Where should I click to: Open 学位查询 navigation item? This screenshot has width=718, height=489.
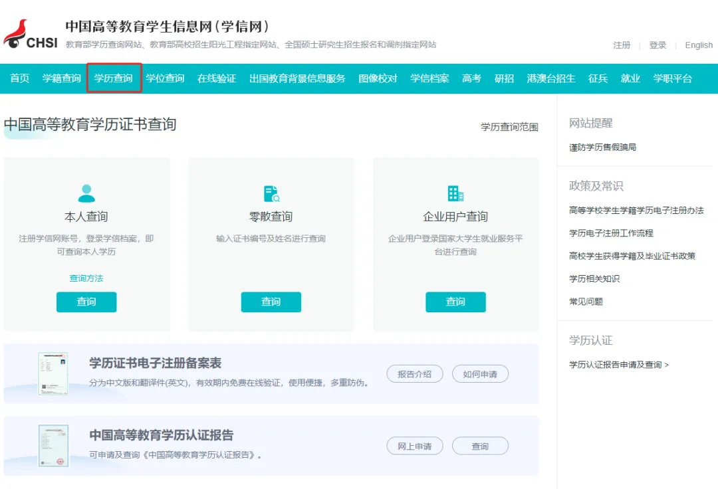click(x=165, y=78)
